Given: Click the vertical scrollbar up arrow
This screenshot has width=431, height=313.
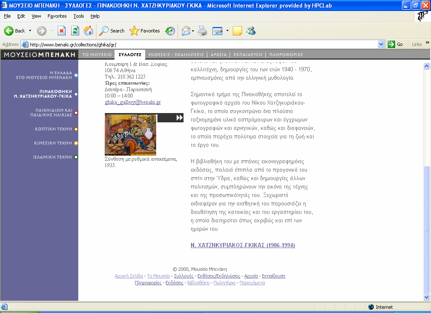Looking at the screenshot, I should pyautogui.click(x=427, y=66).
